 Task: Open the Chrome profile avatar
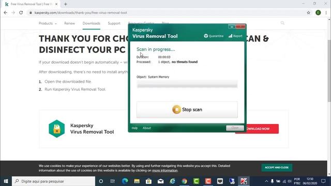318,12
